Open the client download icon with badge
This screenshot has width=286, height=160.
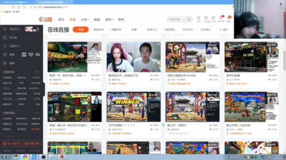221,19
